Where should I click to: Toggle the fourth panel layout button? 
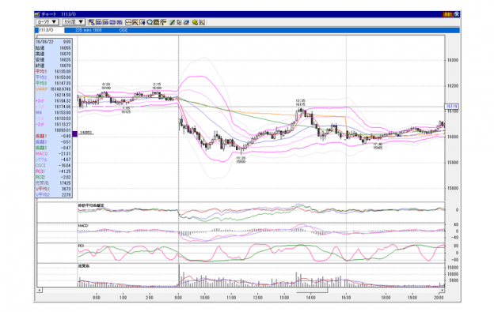(112, 22)
